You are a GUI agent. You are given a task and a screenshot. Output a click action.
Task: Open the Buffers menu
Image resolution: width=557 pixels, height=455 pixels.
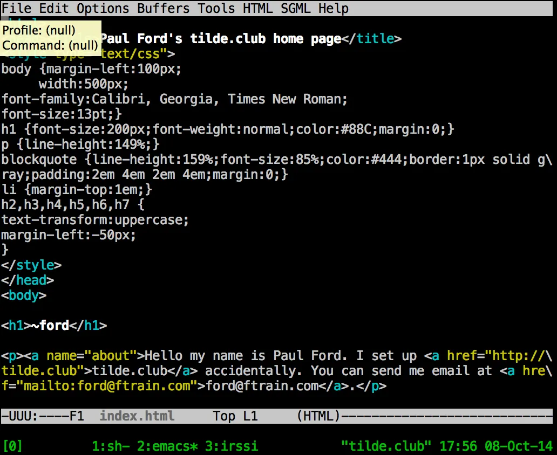tap(164, 8)
